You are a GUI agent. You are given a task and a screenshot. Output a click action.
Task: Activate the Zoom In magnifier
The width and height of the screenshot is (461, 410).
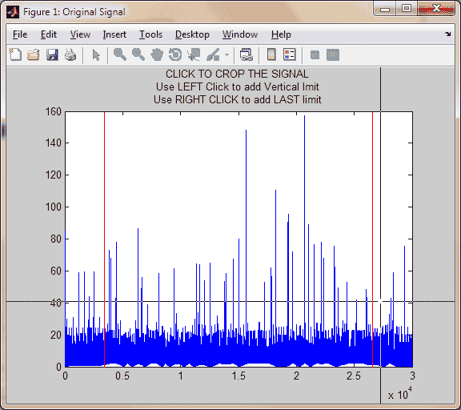[120, 55]
